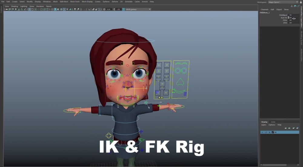Click the select camera icon in panel toolbar
The height and width of the screenshot is (167, 303).
[x=7, y=9]
